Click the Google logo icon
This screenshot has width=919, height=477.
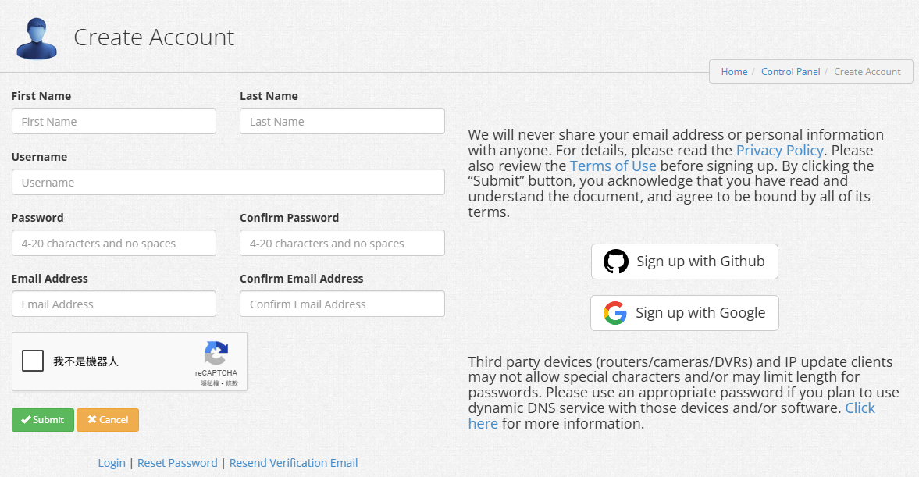click(615, 313)
